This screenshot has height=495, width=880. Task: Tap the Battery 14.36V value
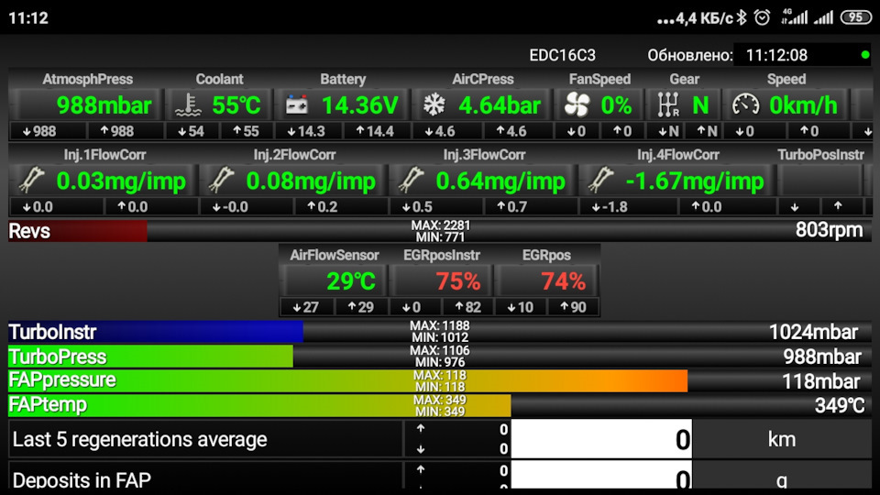[x=359, y=104]
